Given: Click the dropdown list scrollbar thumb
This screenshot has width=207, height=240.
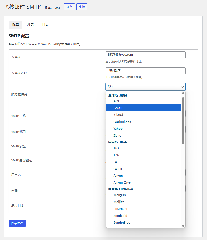Looking at the screenshot, I should (x=183, y=121).
